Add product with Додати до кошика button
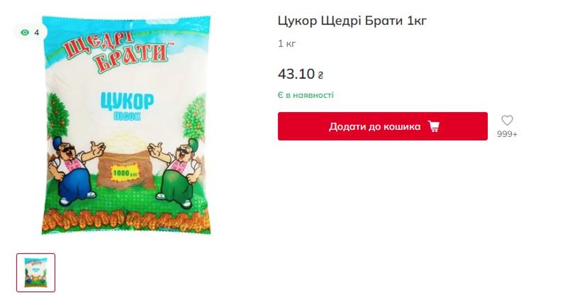Image resolution: width=570 pixels, height=305 pixels. click(x=383, y=126)
